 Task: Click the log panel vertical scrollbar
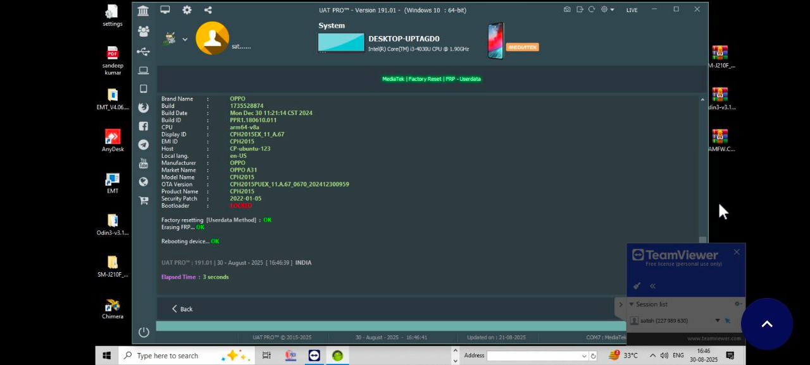(702, 171)
